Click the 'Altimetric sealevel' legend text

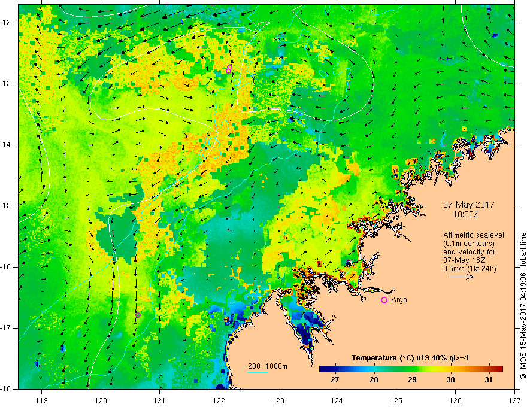[x=474, y=235]
